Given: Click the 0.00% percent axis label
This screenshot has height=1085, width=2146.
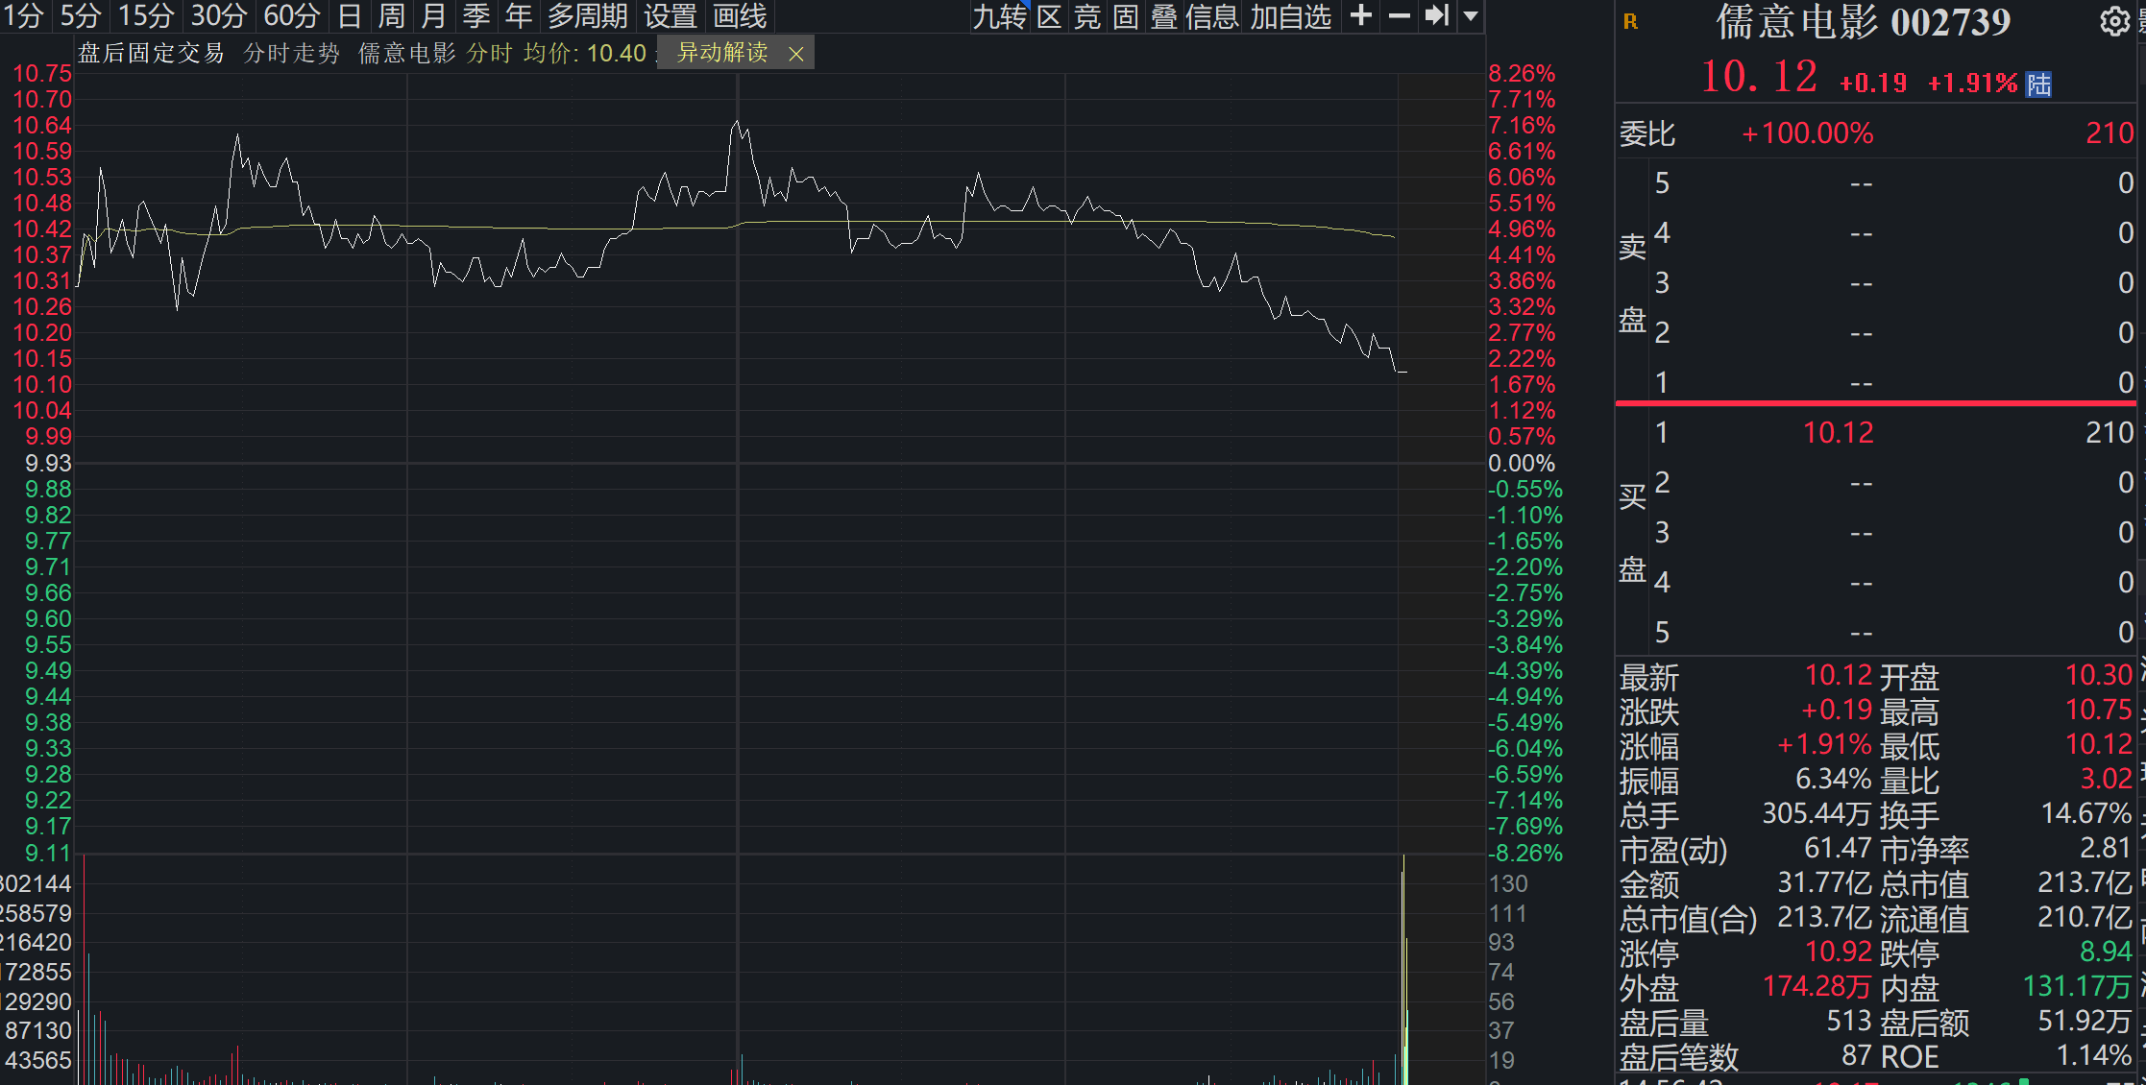Looking at the screenshot, I should click(x=1522, y=464).
